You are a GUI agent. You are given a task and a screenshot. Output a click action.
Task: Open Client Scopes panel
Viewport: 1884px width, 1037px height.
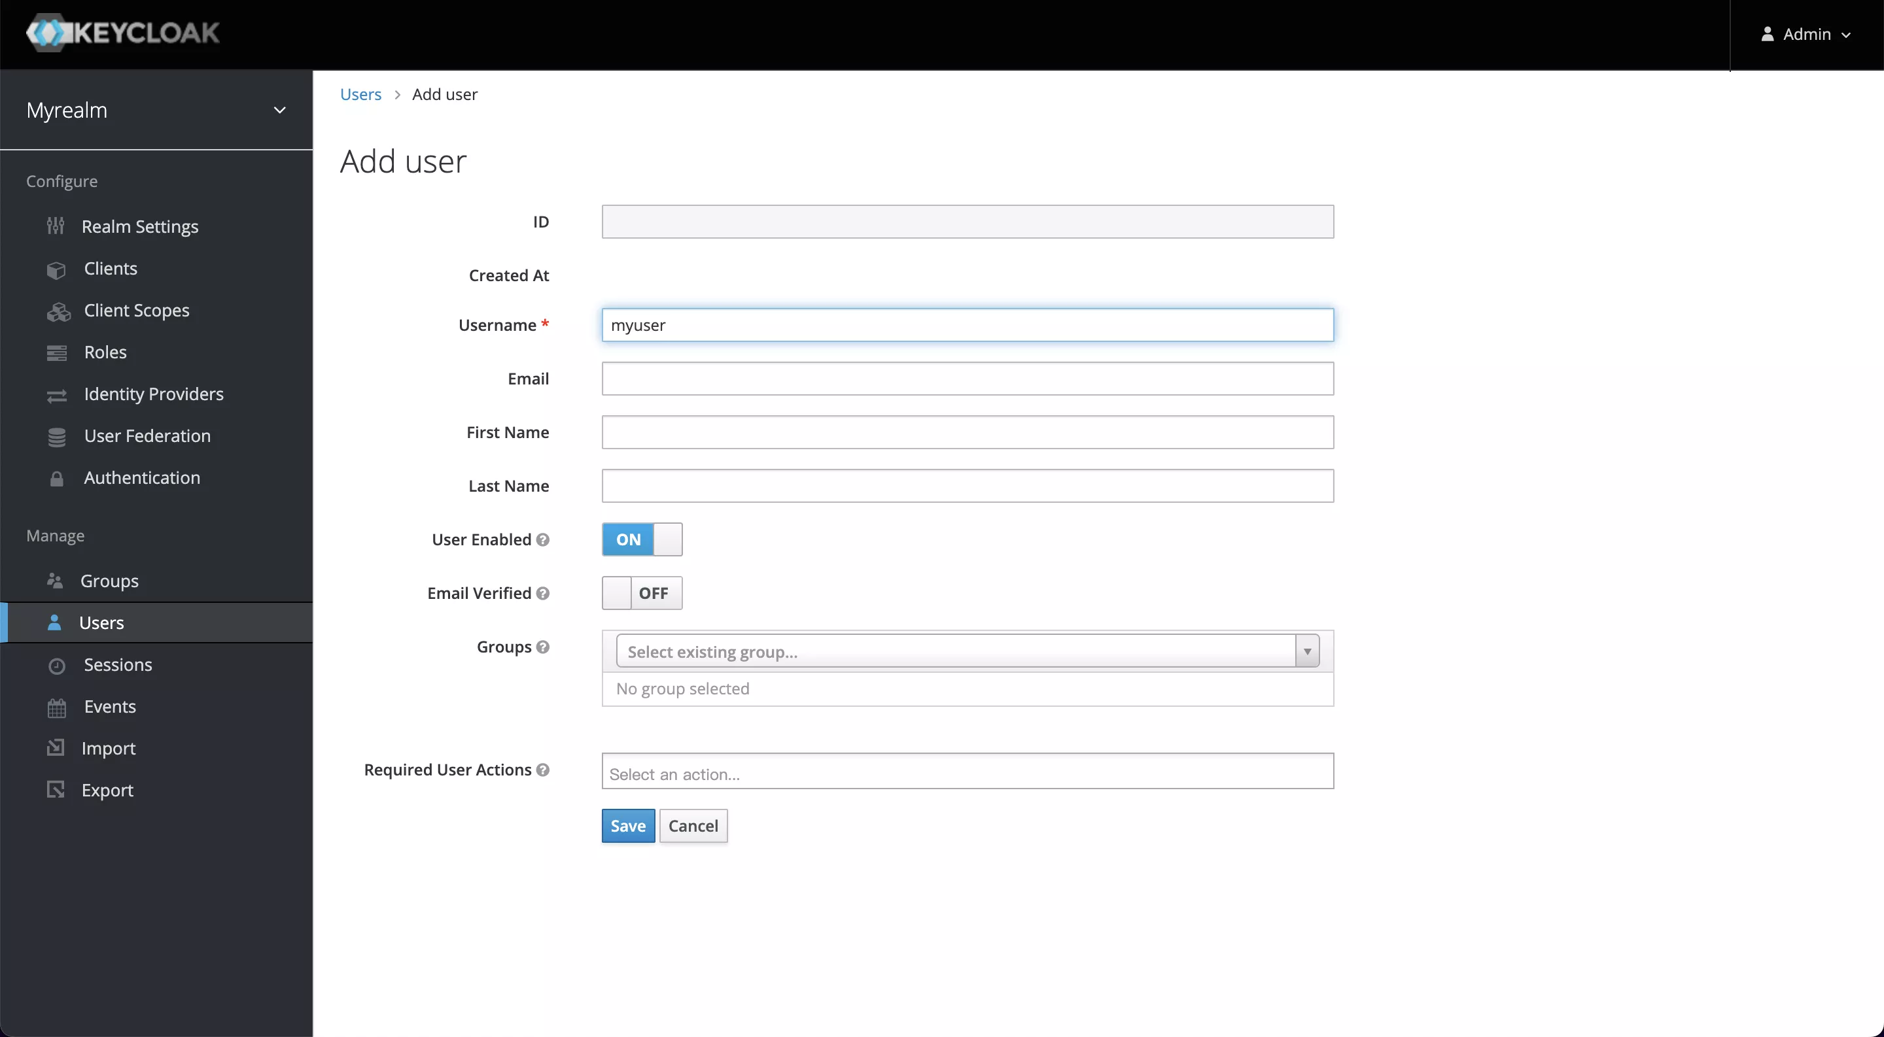coord(137,309)
